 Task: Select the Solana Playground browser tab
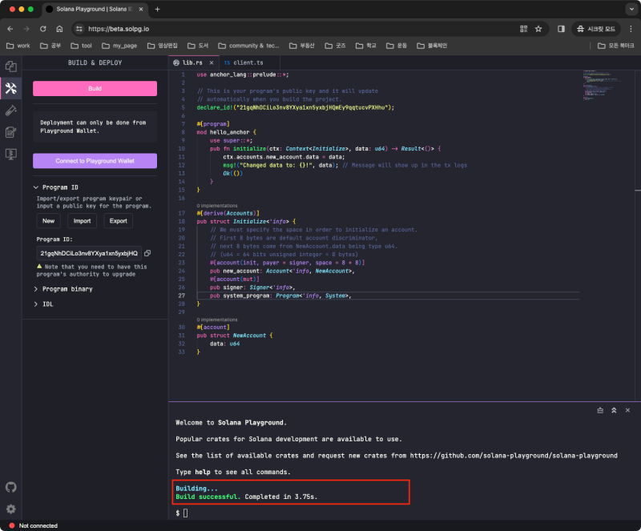point(93,9)
